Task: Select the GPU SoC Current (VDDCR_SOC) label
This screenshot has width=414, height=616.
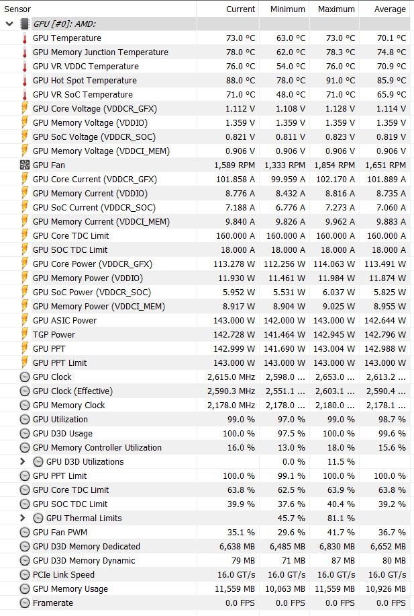Action: click(94, 207)
